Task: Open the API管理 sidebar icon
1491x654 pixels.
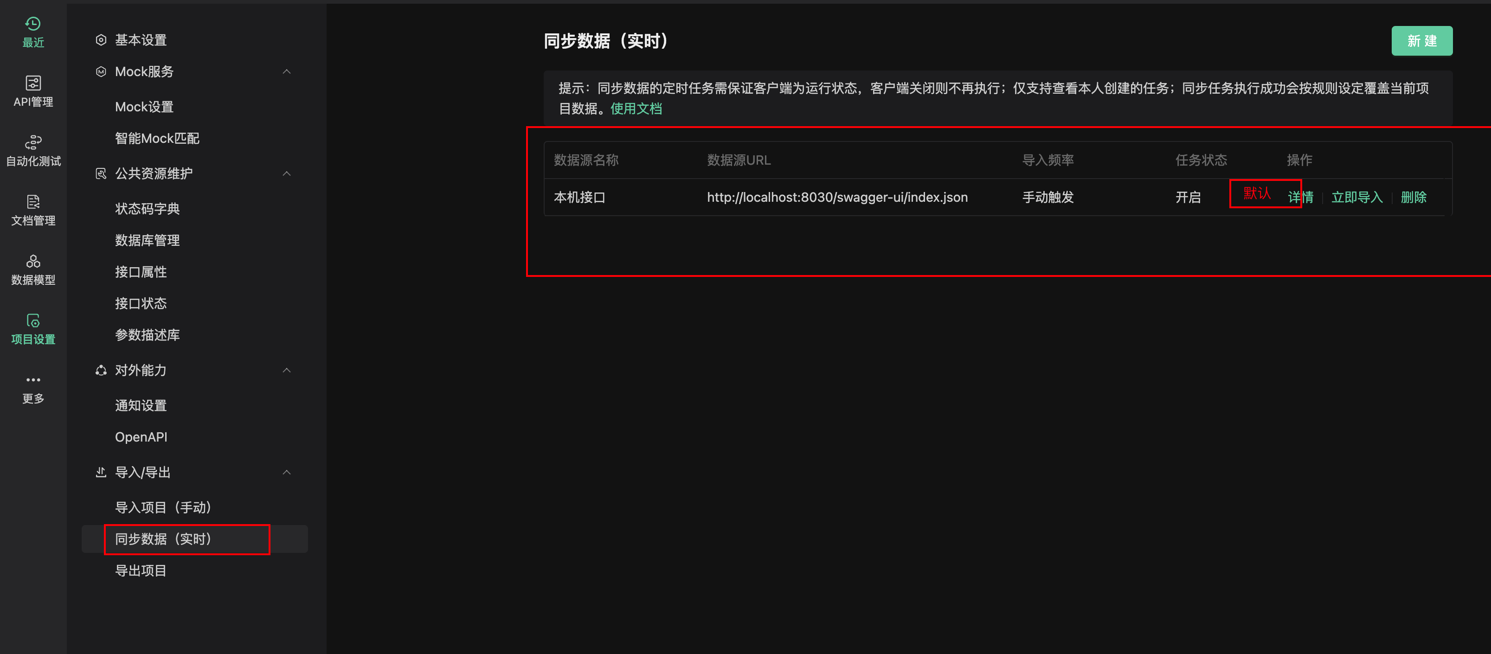Action: pos(33,83)
